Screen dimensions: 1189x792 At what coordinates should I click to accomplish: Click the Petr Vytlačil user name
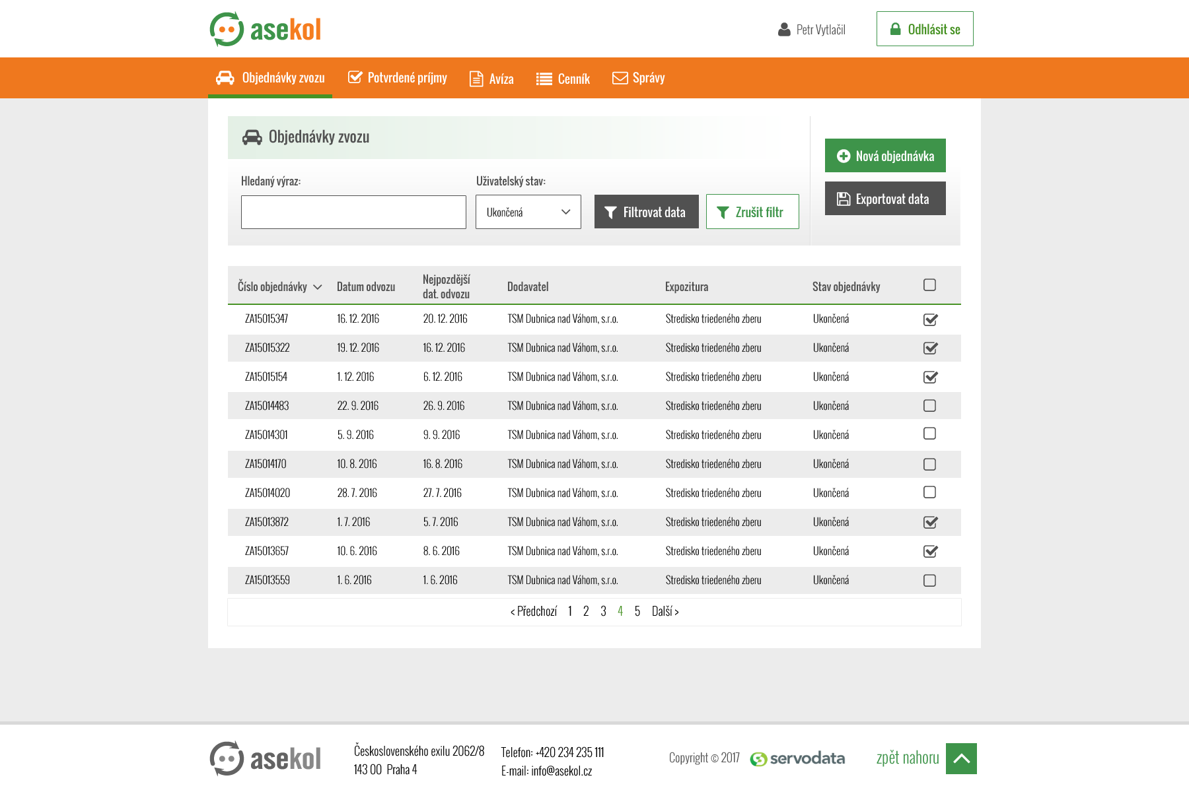pos(821,30)
